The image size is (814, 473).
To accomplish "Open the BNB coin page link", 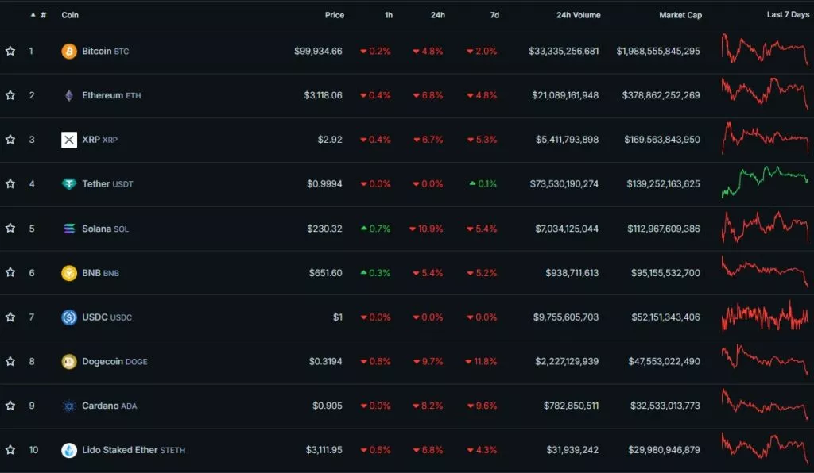I will click(x=101, y=272).
